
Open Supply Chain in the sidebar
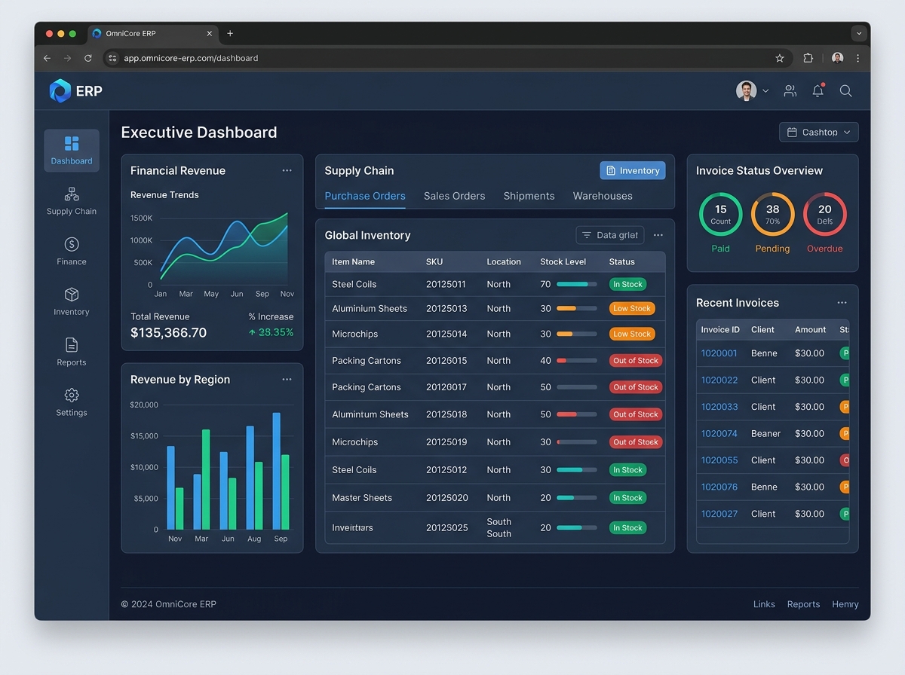(x=72, y=201)
